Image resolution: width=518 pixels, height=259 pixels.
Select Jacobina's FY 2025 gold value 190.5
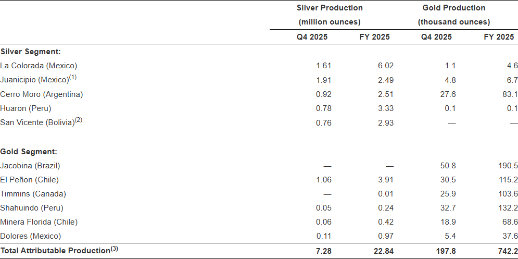(x=508, y=166)
